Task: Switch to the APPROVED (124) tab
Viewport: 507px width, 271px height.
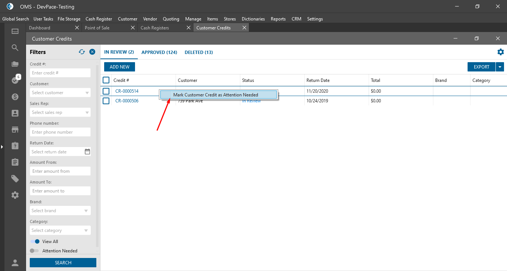Action: tap(159, 52)
